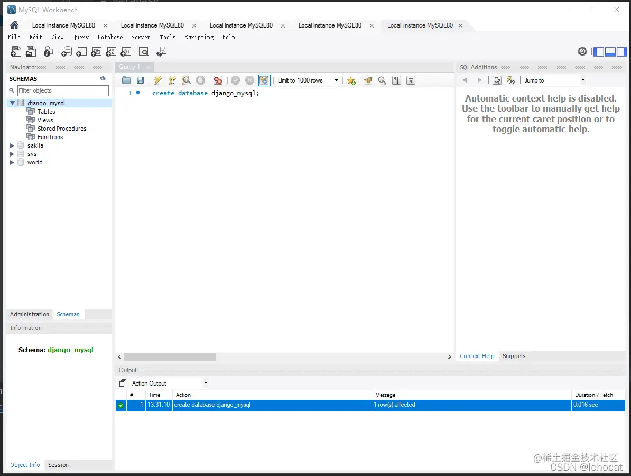Open the Server menu

point(141,37)
